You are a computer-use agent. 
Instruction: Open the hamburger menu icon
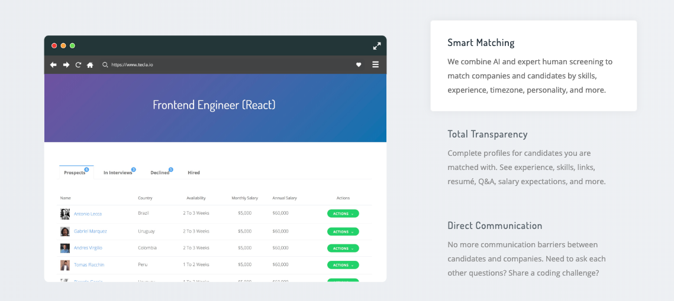click(x=375, y=65)
